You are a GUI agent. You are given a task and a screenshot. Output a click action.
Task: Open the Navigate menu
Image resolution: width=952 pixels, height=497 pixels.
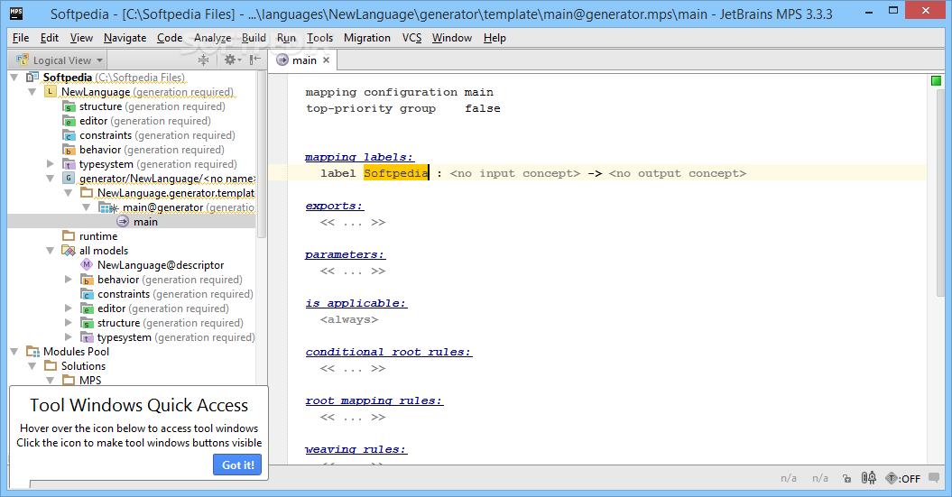pyautogui.click(x=125, y=38)
